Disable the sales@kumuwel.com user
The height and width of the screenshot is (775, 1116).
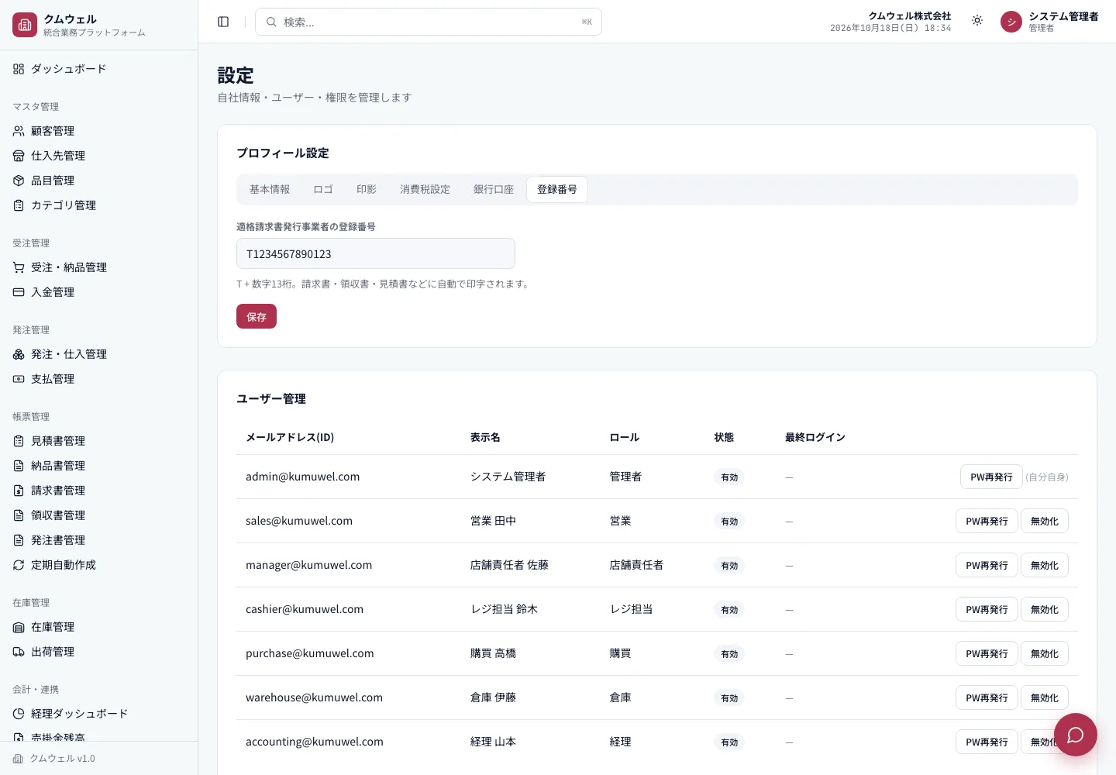coord(1045,521)
